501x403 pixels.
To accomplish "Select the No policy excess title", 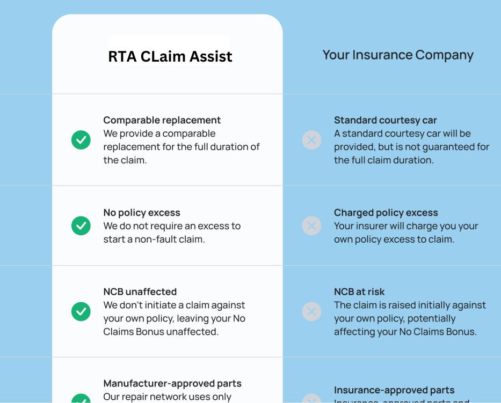I will click(x=142, y=213).
